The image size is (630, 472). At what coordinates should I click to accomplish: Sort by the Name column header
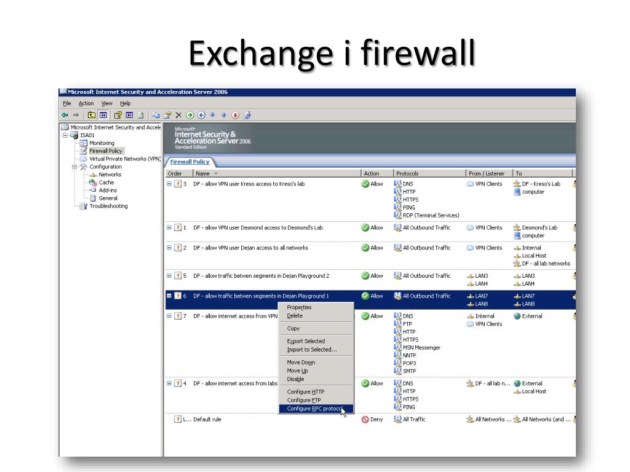277,173
